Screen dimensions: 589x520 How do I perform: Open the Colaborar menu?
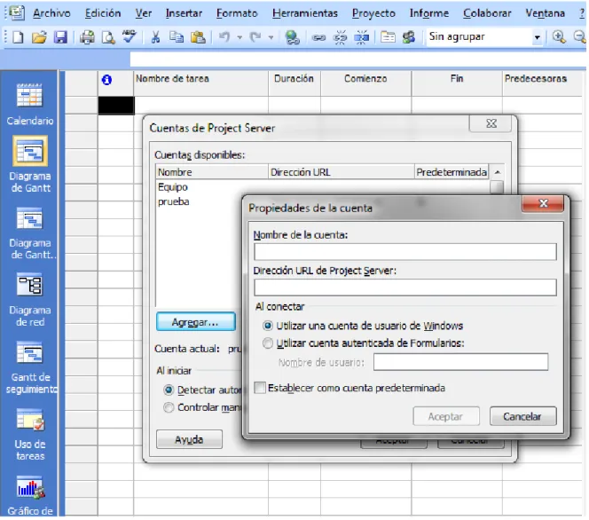tap(487, 13)
